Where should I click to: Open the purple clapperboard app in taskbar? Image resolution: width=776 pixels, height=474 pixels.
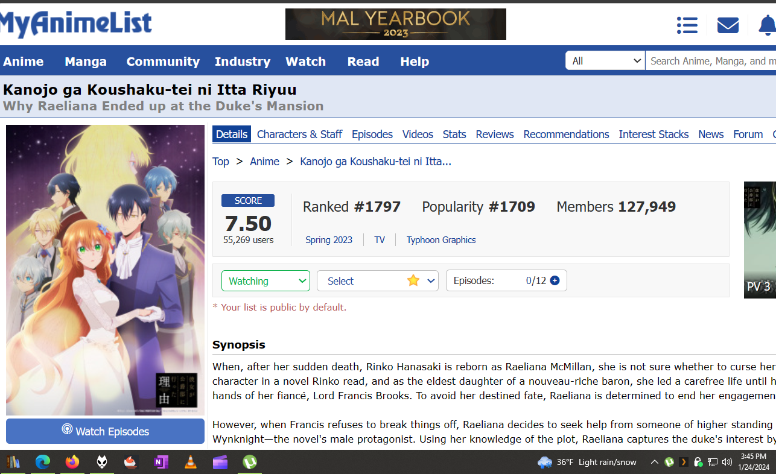[220, 462]
